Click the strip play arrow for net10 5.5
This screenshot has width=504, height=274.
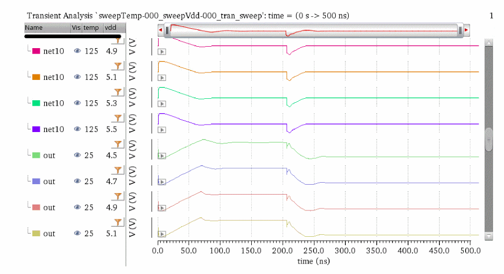coord(162,130)
